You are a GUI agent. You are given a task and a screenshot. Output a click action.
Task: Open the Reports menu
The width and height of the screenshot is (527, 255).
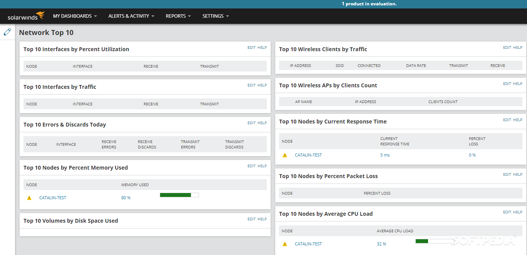178,16
